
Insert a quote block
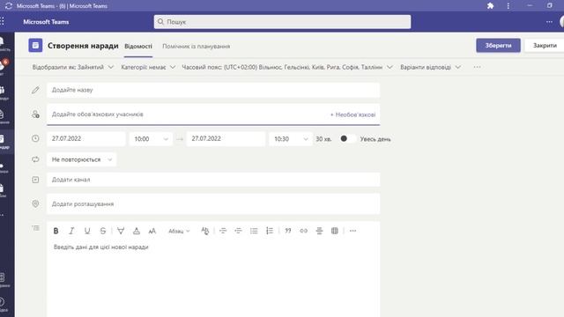[288, 231]
